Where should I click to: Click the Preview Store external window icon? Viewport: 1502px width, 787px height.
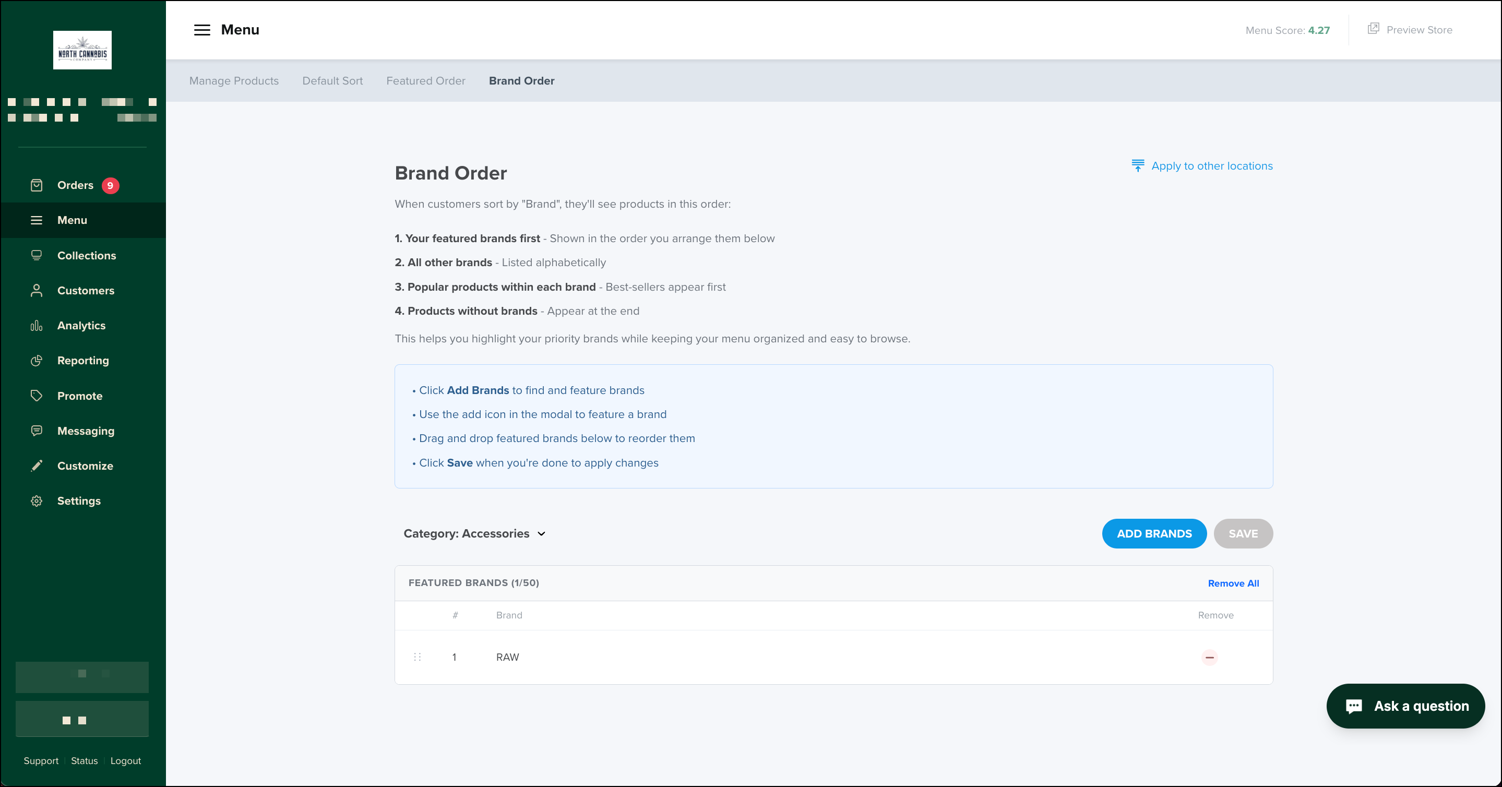coord(1373,29)
